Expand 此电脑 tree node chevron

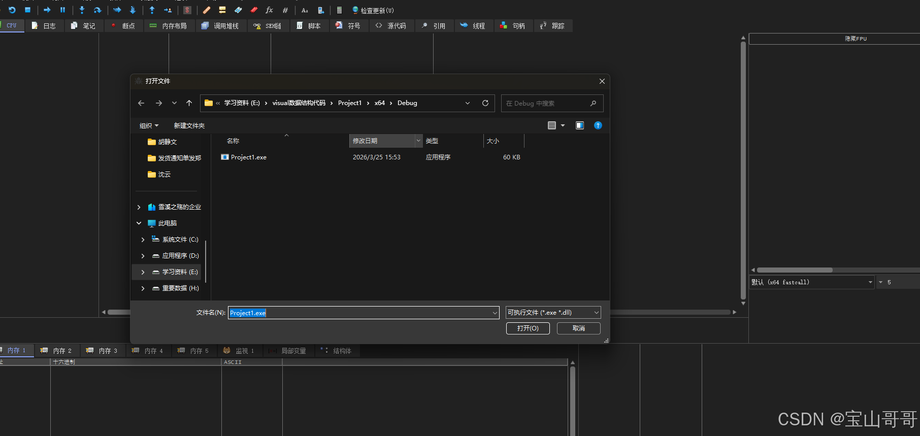tap(139, 223)
